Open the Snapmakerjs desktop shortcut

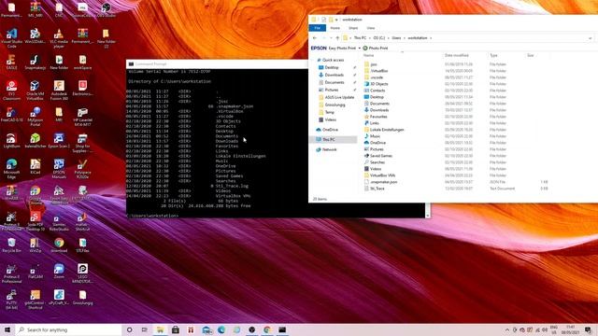pyautogui.click(x=36, y=62)
